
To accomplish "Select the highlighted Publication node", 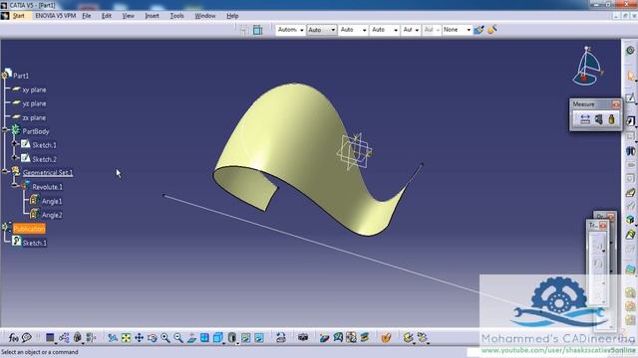I will [x=29, y=229].
